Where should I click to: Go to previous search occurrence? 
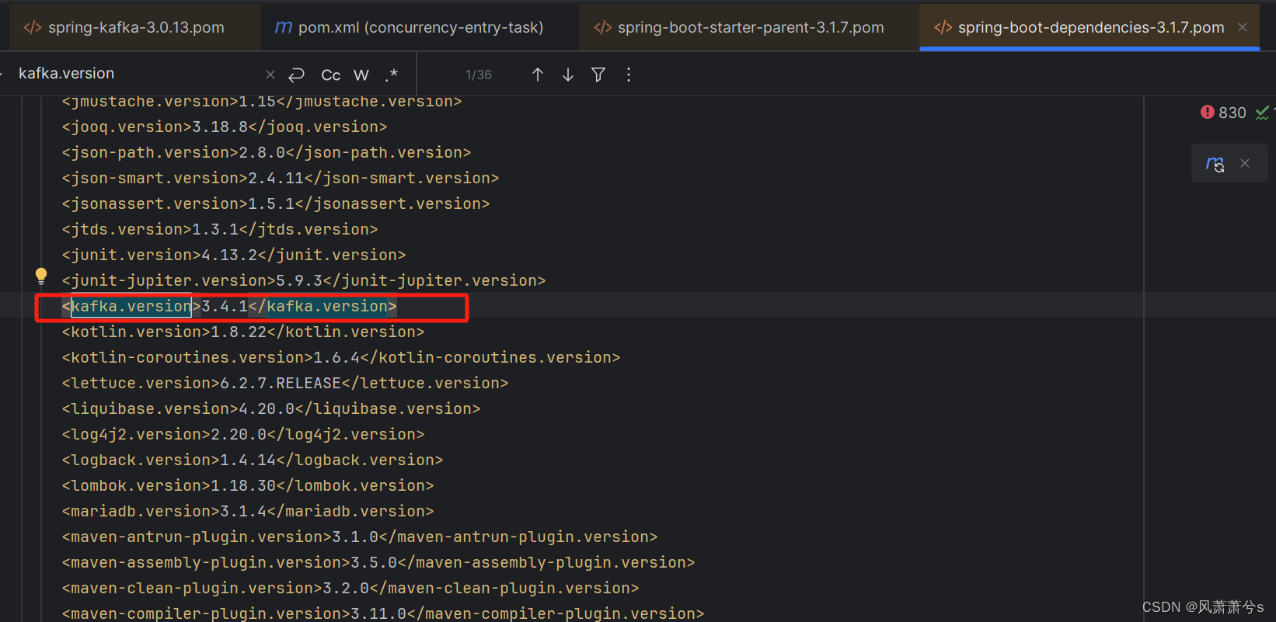[x=538, y=75]
